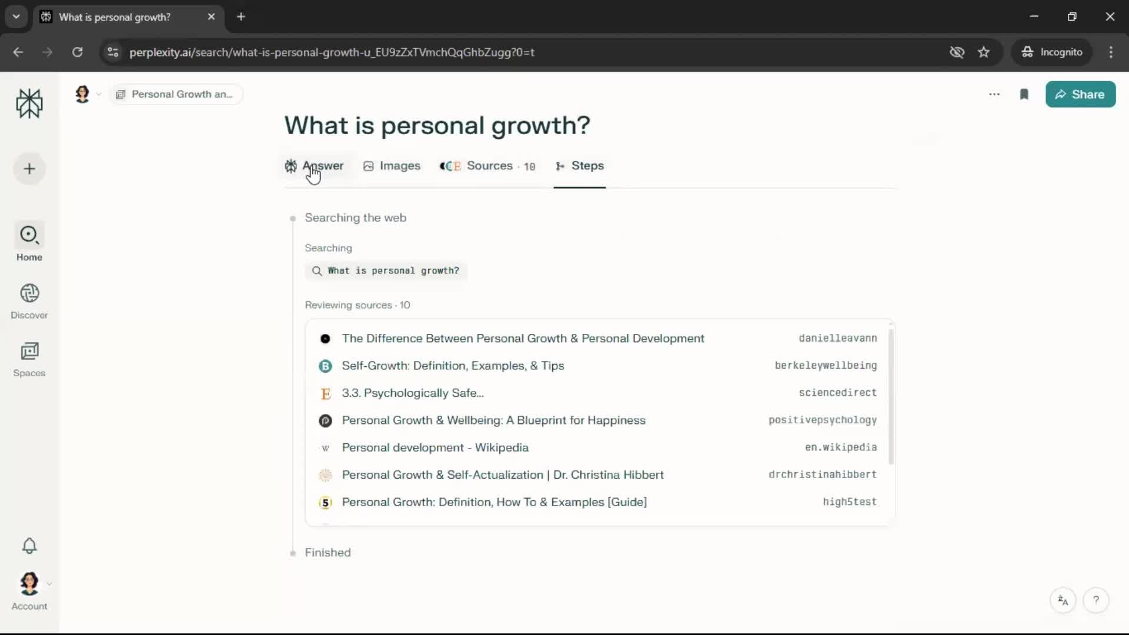Open the Personal development - Wikipedia source

click(435, 447)
